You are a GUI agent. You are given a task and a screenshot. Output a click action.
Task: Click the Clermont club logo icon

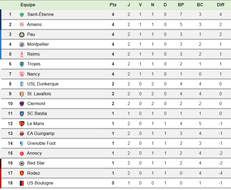coord(22,104)
